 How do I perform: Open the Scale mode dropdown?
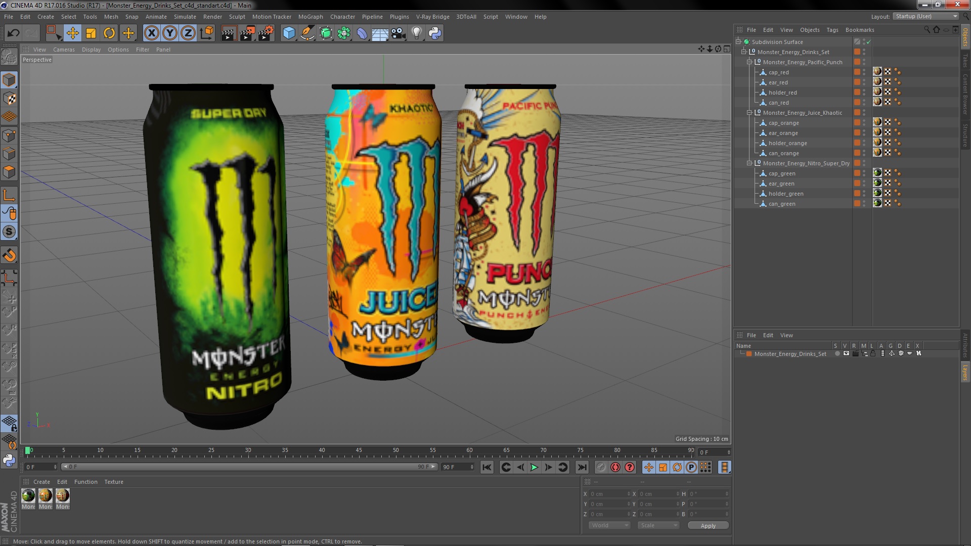658,526
